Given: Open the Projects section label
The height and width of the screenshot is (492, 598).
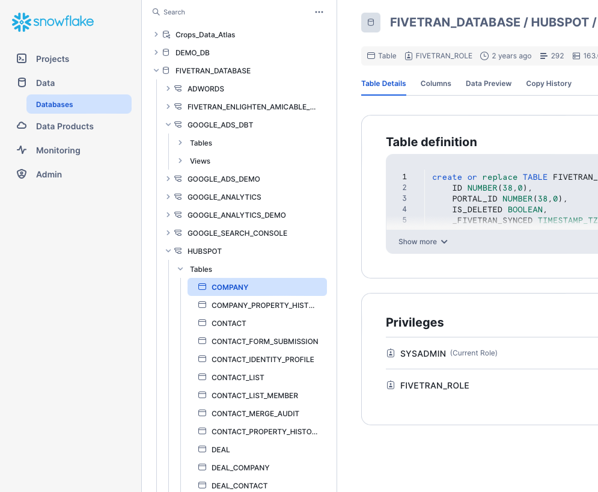Looking at the screenshot, I should (52, 59).
